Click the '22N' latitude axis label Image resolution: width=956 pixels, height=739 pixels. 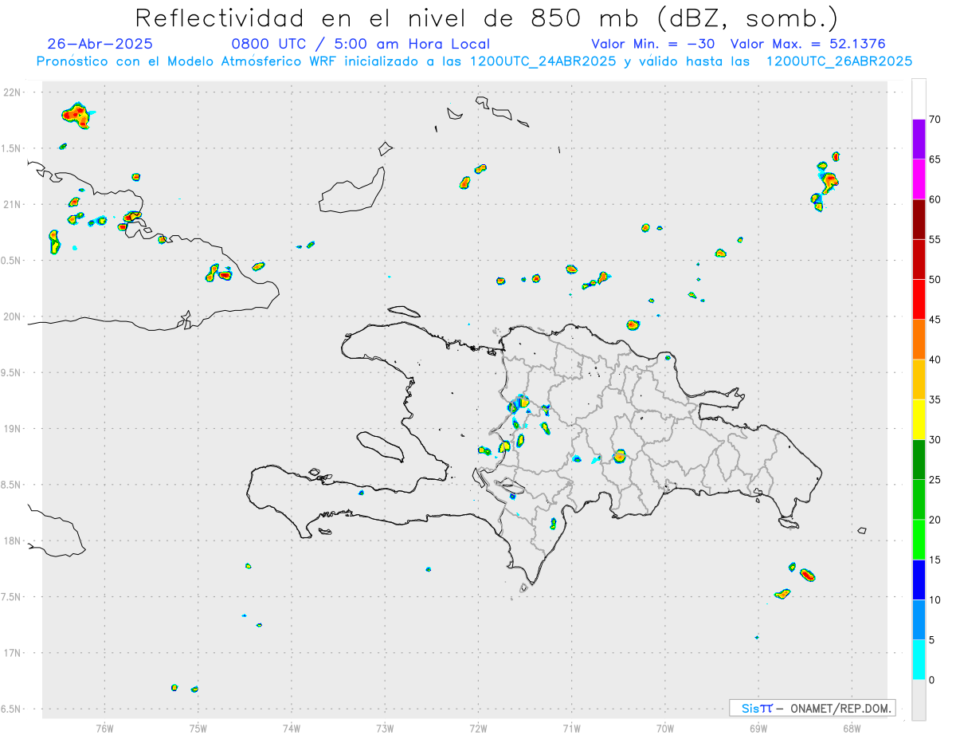pos(14,92)
